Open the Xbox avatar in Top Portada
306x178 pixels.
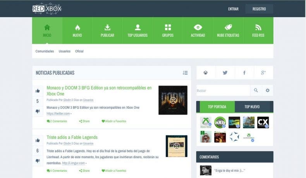pyautogui.click(x=206, y=123)
